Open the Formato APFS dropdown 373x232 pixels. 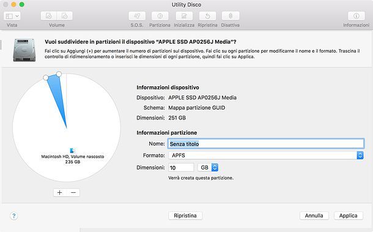pyautogui.click(x=266, y=155)
